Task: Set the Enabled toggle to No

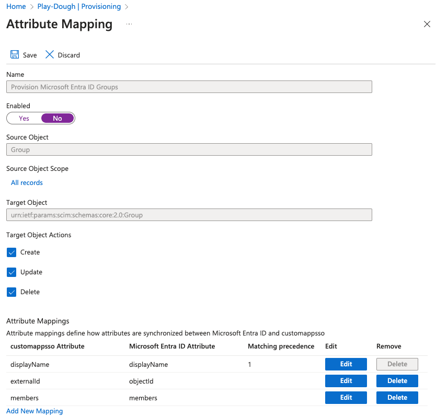Action: coord(58,118)
